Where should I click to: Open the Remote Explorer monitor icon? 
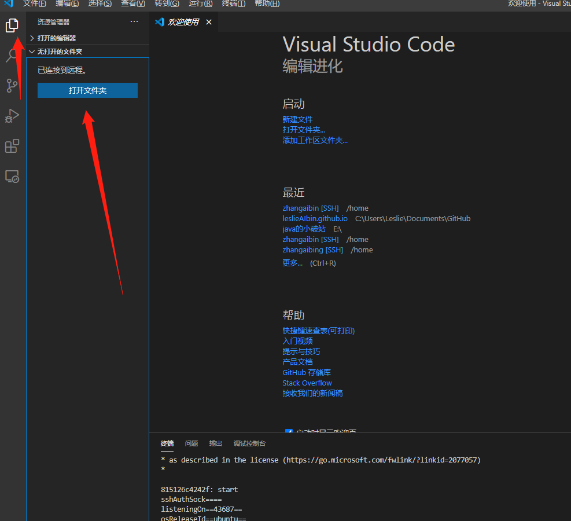click(x=12, y=177)
